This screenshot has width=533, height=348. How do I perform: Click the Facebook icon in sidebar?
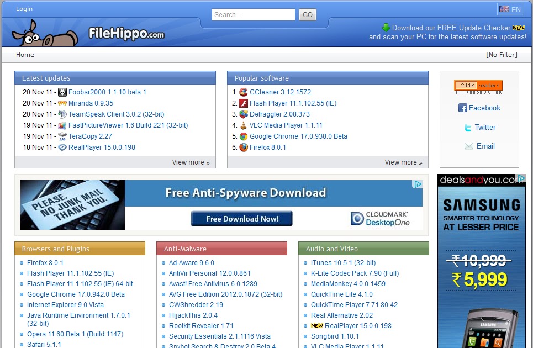coord(463,108)
